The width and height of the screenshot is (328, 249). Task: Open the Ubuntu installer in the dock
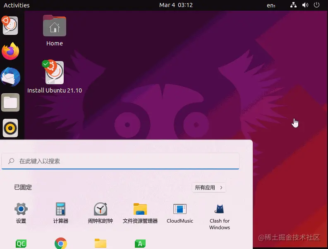pyautogui.click(x=10, y=26)
